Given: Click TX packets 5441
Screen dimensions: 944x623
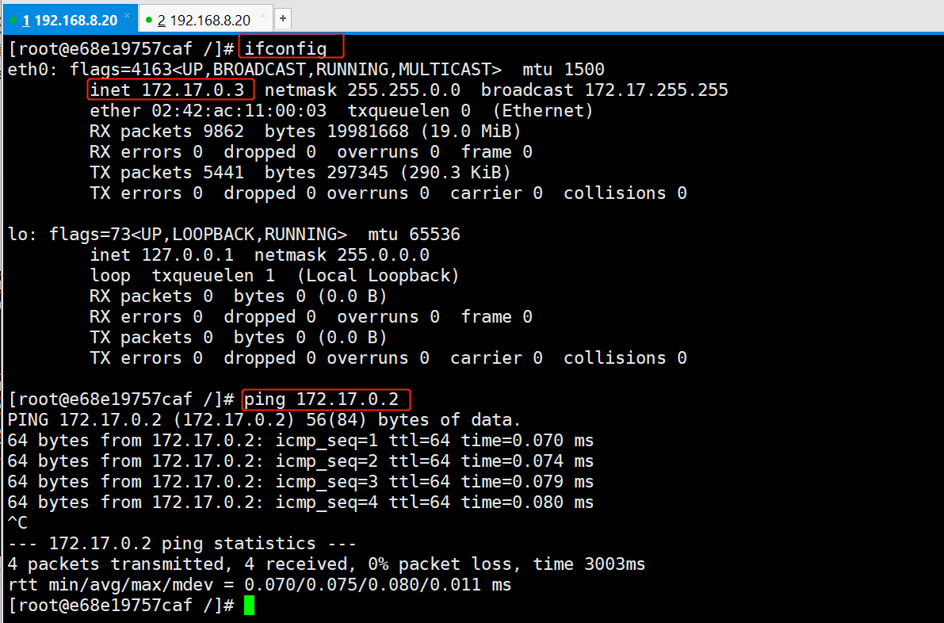Looking at the screenshot, I should (x=166, y=172).
